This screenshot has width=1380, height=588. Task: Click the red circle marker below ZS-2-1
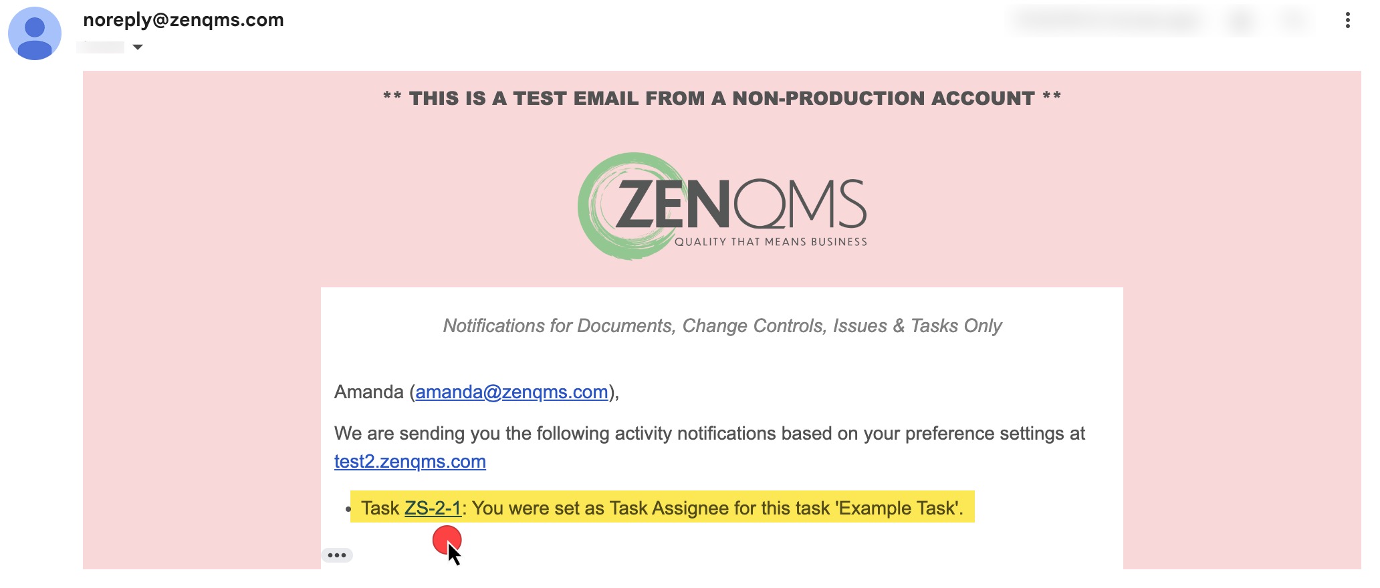tap(447, 540)
